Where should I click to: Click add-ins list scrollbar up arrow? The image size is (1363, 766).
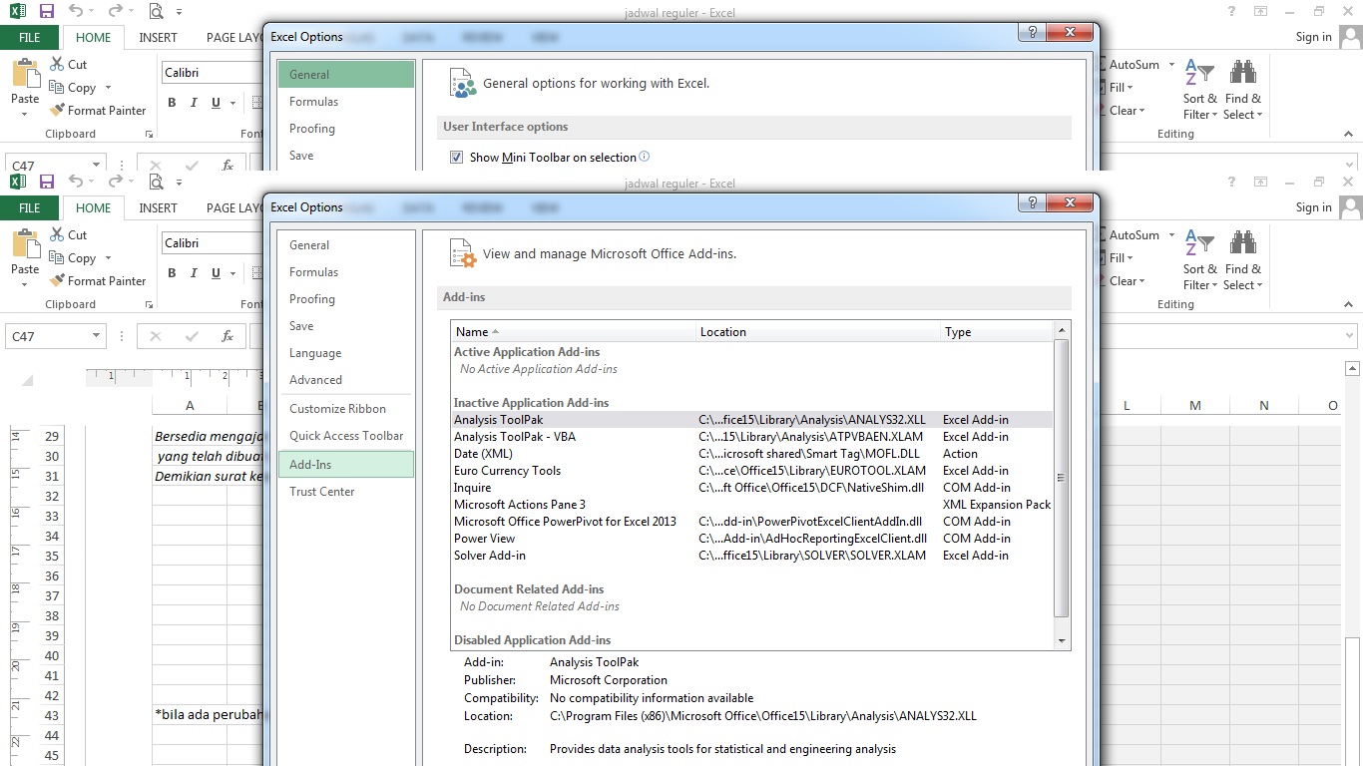[x=1062, y=330]
